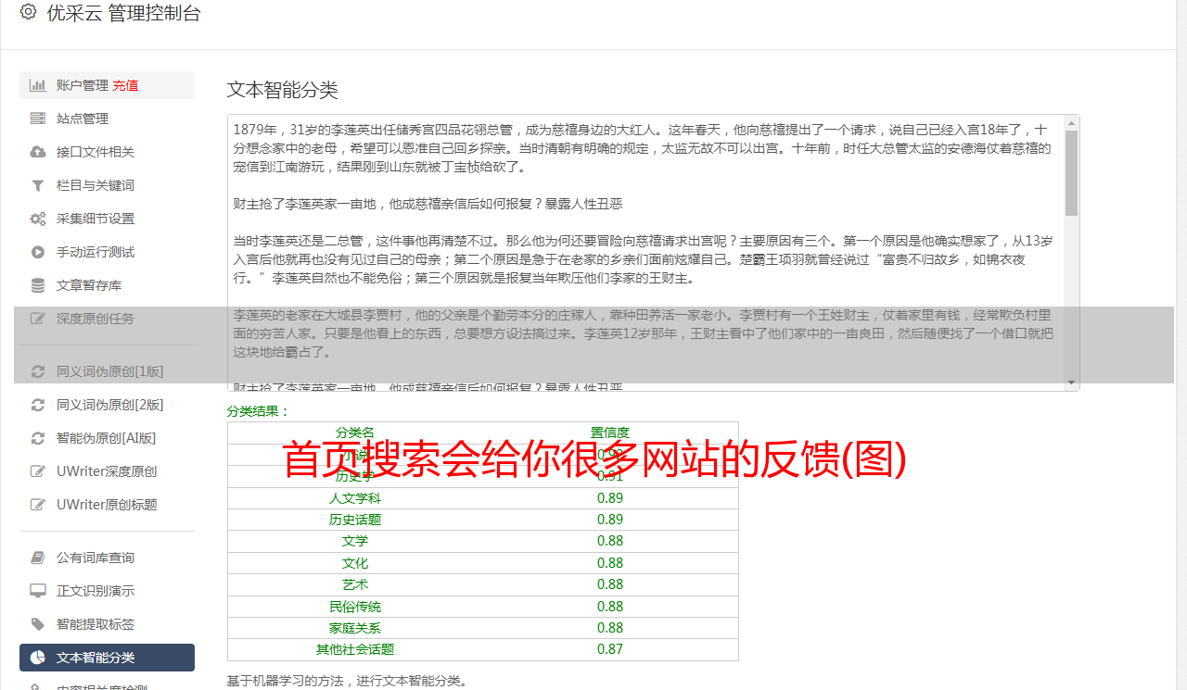Viewport: 1187px width, 690px height.
Task: Click the refresh icon for 智能伪原创[AI版]
Action: pyautogui.click(x=38, y=438)
